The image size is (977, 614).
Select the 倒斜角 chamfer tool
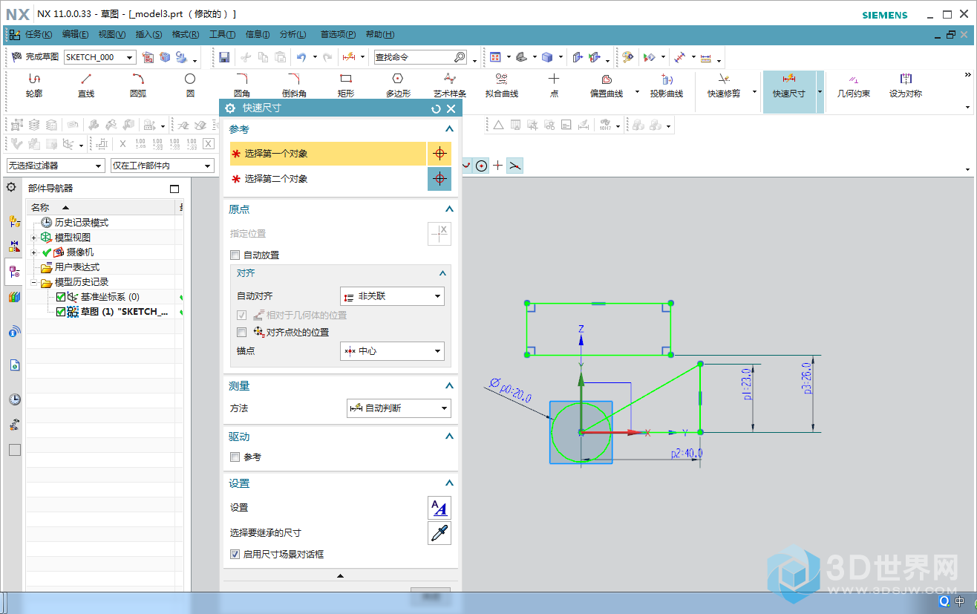294,85
